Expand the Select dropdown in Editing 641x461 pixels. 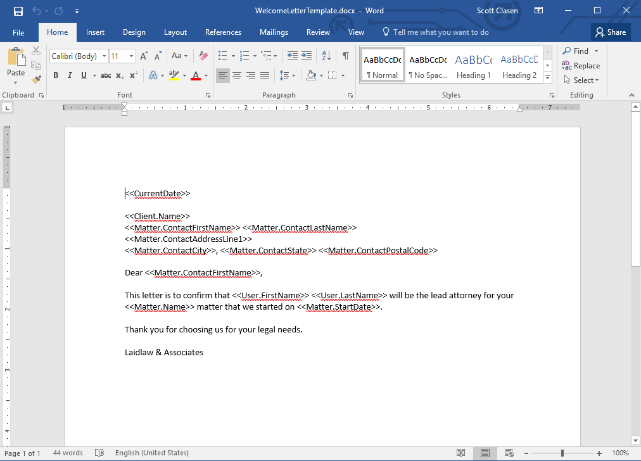pos(581,80)
